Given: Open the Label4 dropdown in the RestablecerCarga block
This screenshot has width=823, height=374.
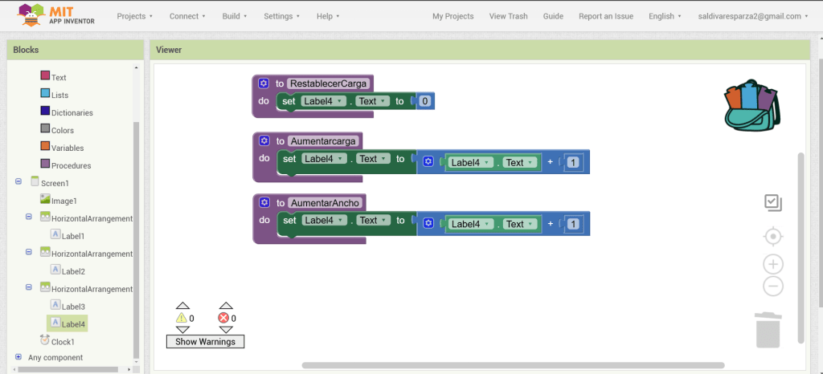Looking at the screenshot, I should 323,101.
